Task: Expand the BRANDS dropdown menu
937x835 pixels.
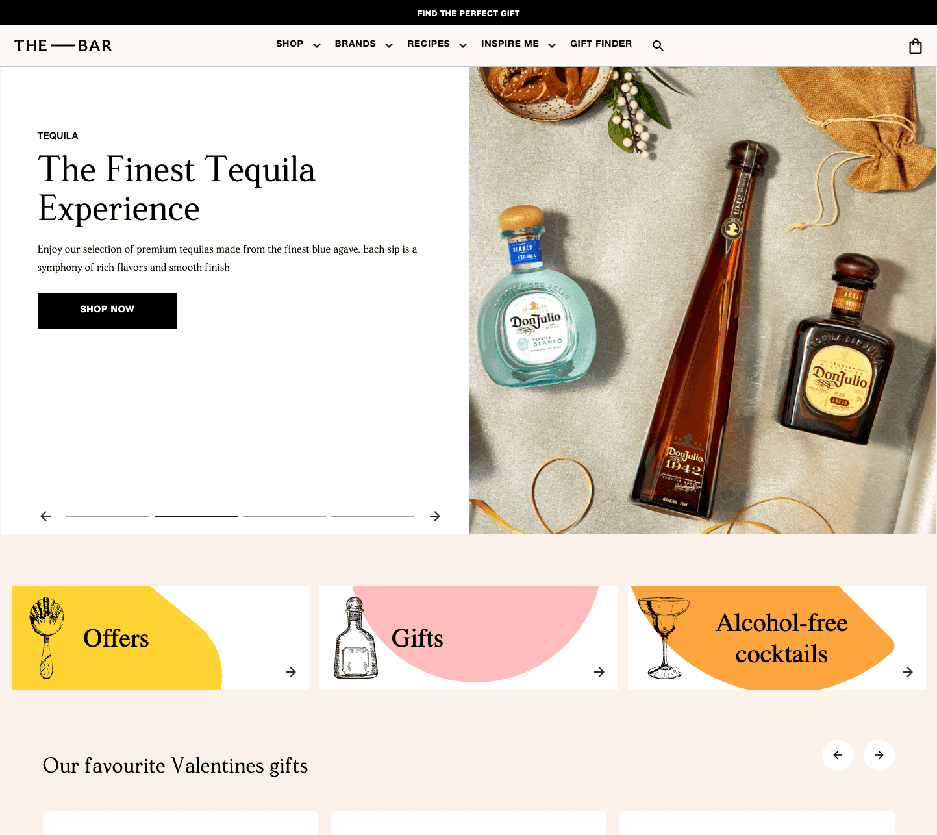Action: pos(364,44)
